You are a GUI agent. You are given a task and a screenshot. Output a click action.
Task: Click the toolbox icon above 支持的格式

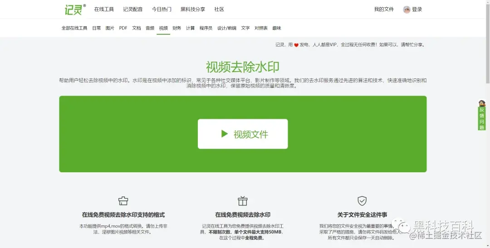123,200
